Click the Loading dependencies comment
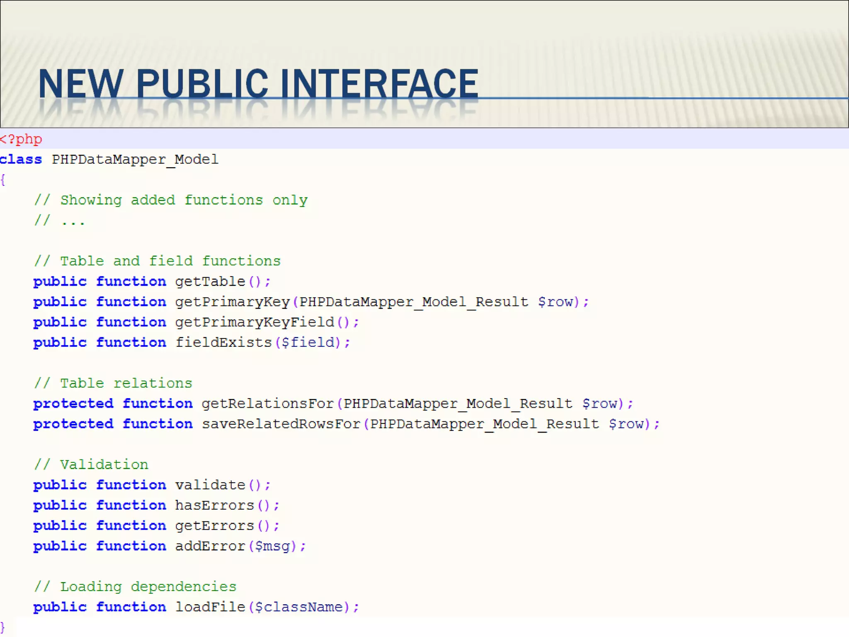The height and width of the screenshot is (637, 849). (136, 587)
